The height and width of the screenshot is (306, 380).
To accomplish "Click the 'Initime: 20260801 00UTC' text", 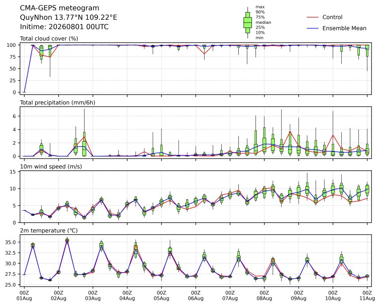I will pos(64,27).
